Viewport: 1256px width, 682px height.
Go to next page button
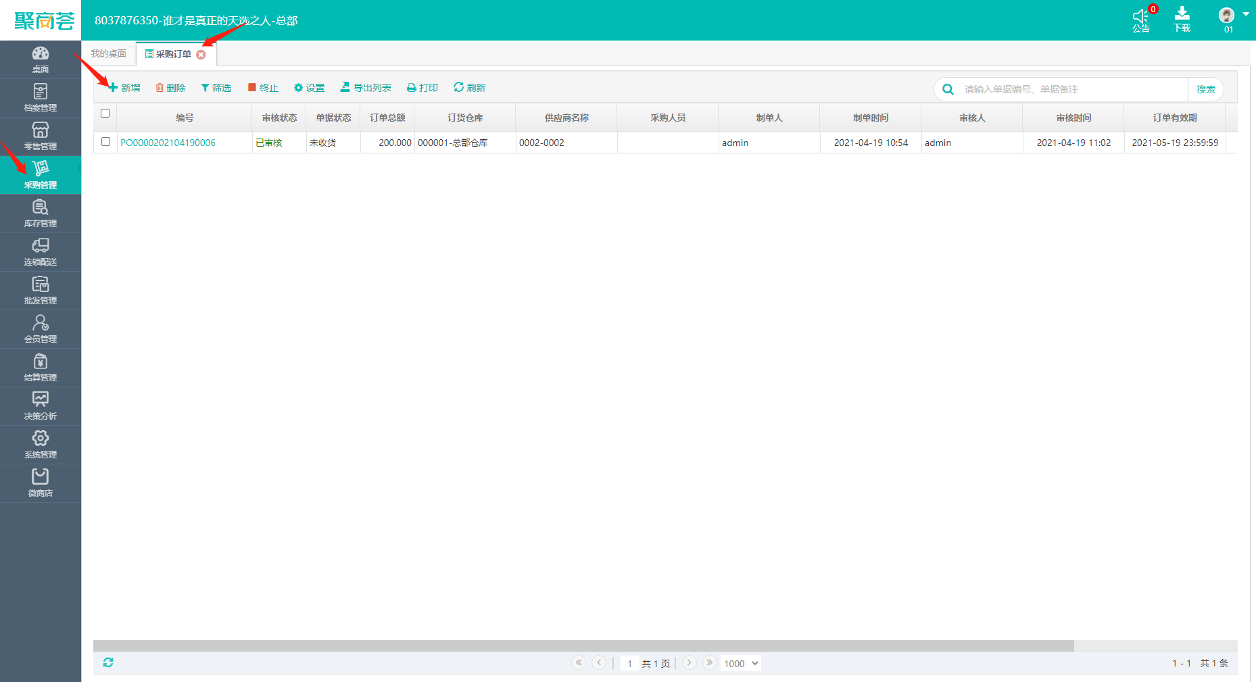[x=689, y=662]
